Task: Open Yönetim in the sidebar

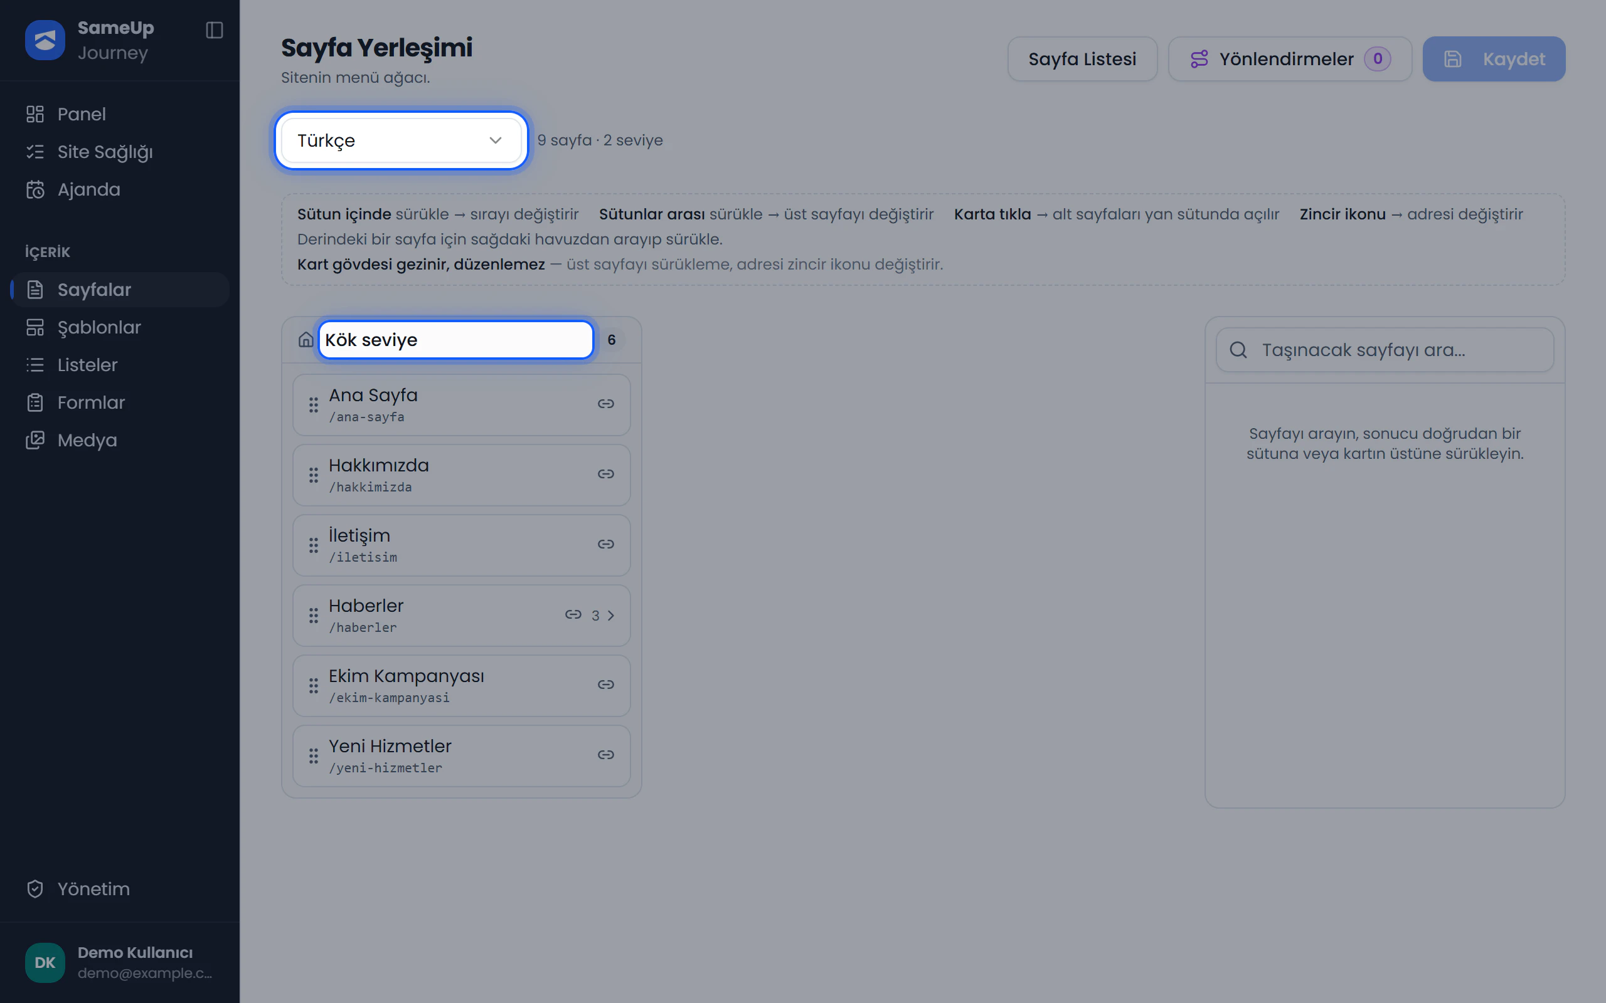Action: [x=119, y=889]
